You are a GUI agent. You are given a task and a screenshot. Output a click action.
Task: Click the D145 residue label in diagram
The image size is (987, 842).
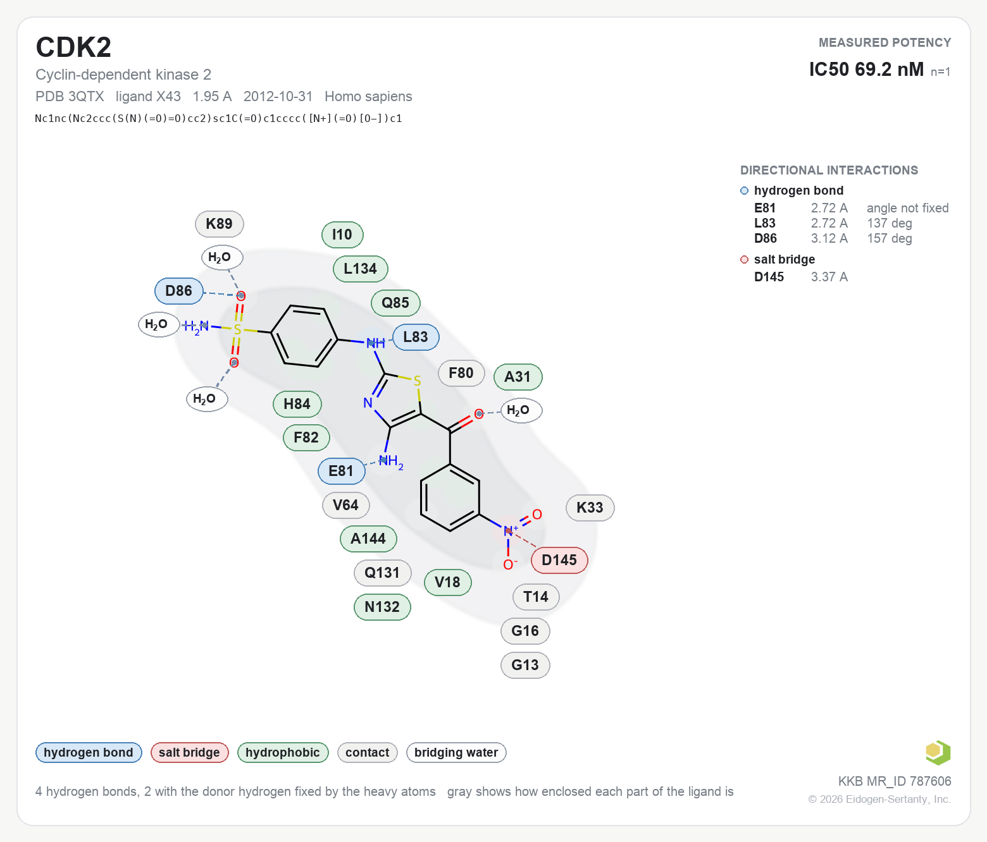point(559,560)
